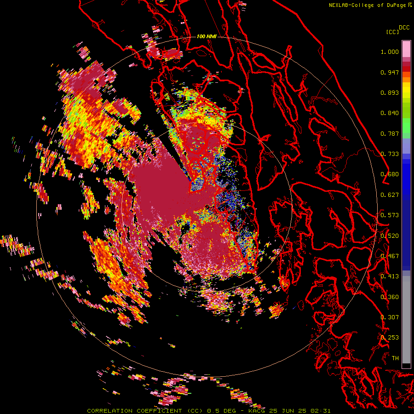Pick the bright green segment of the color bar
Viewport: 414px width, 414px height.
coord(406,126)
